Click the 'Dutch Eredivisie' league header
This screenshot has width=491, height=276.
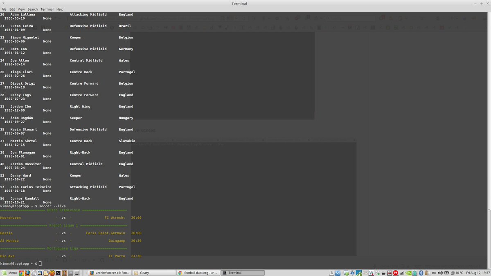[x=64, y=210]
